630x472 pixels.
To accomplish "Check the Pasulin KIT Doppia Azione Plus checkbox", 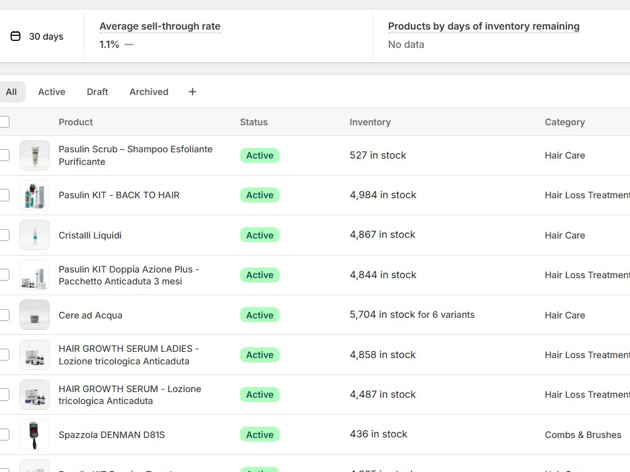I will (x=4, y=275).
